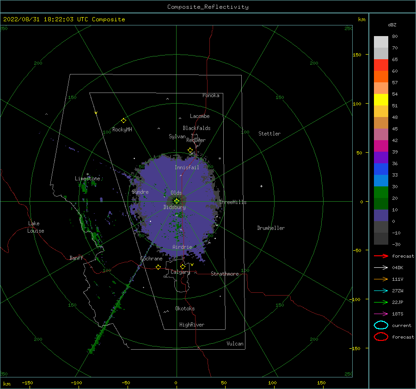Click the magenta 42 dBZ legend swatch
This screenshot has height=389, width=416.
tap(381, 146)
